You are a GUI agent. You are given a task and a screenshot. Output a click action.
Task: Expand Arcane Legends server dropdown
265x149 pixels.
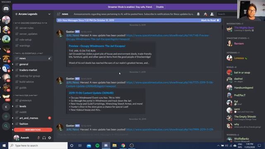pyautogui.click(x=49, y=14)
